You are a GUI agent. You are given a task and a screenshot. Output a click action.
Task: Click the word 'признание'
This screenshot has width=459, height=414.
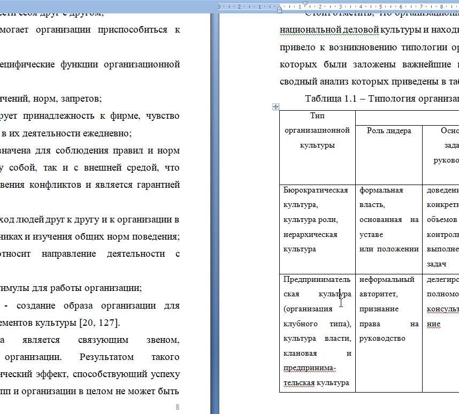(379, 309)
